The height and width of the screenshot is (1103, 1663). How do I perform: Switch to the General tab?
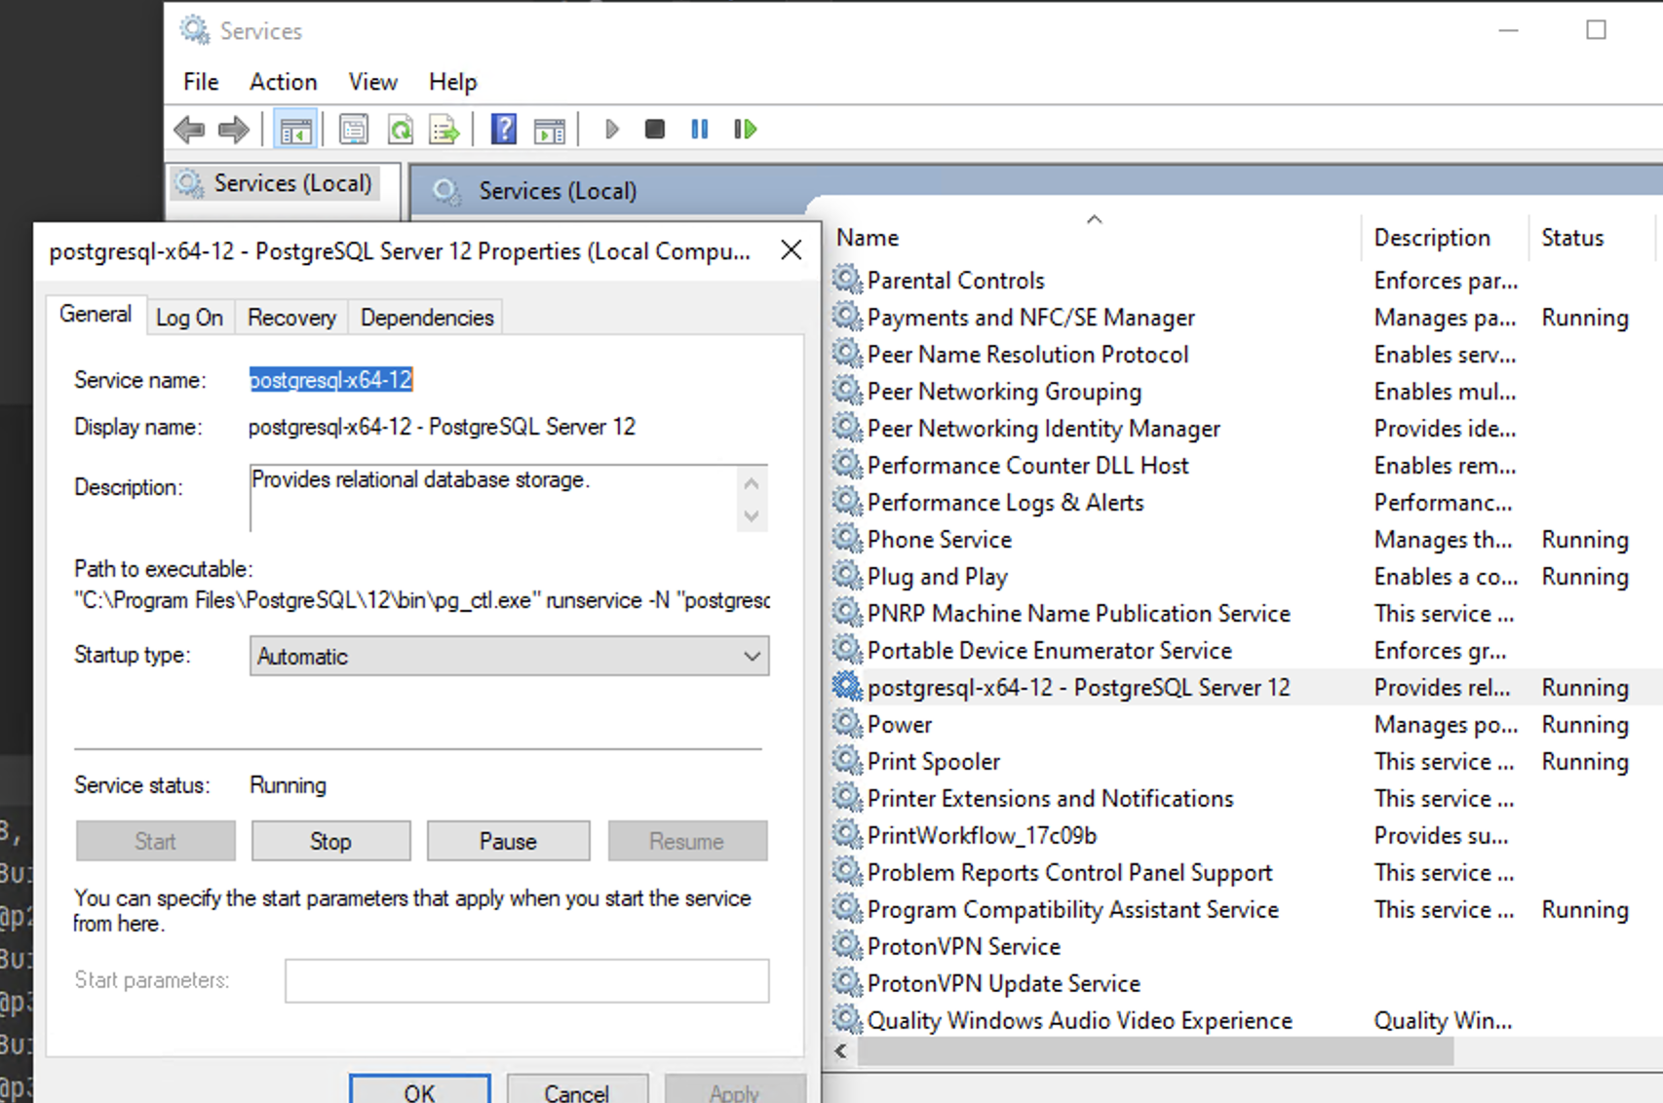coord(96,315)
